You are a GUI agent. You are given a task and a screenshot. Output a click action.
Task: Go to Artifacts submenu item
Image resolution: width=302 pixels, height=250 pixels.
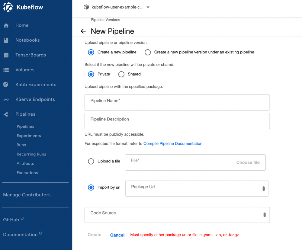25,163
